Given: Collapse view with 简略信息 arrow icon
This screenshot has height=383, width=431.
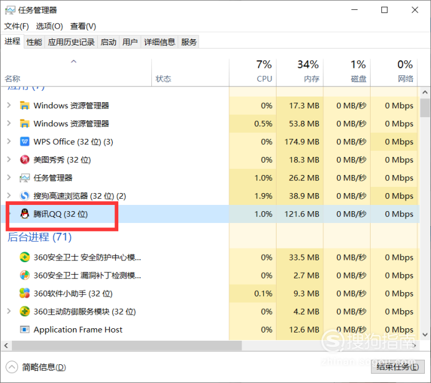Looking at the screenshot, I should pyautogui.click(x=12, y=367).
